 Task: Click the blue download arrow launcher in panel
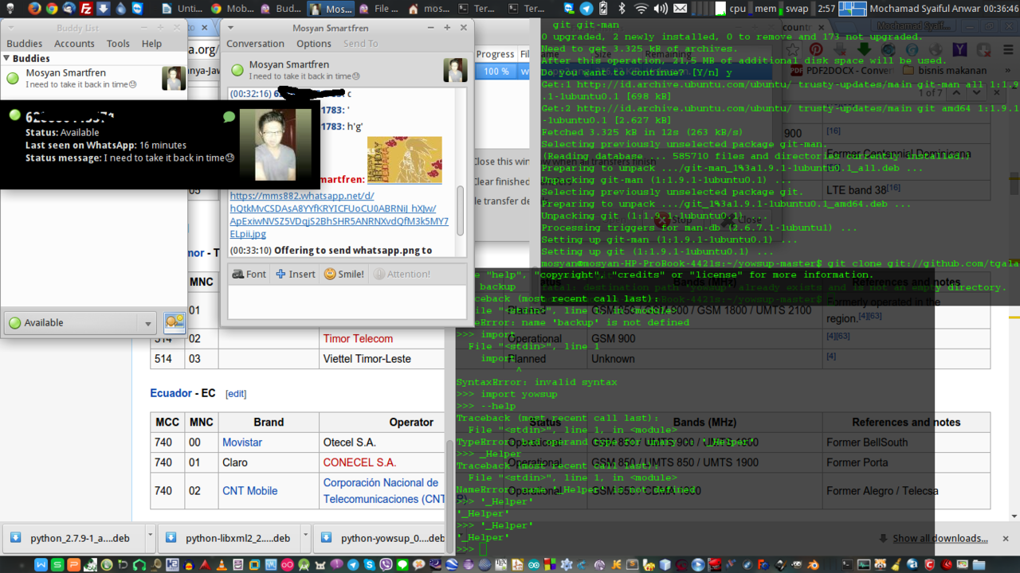104,9
